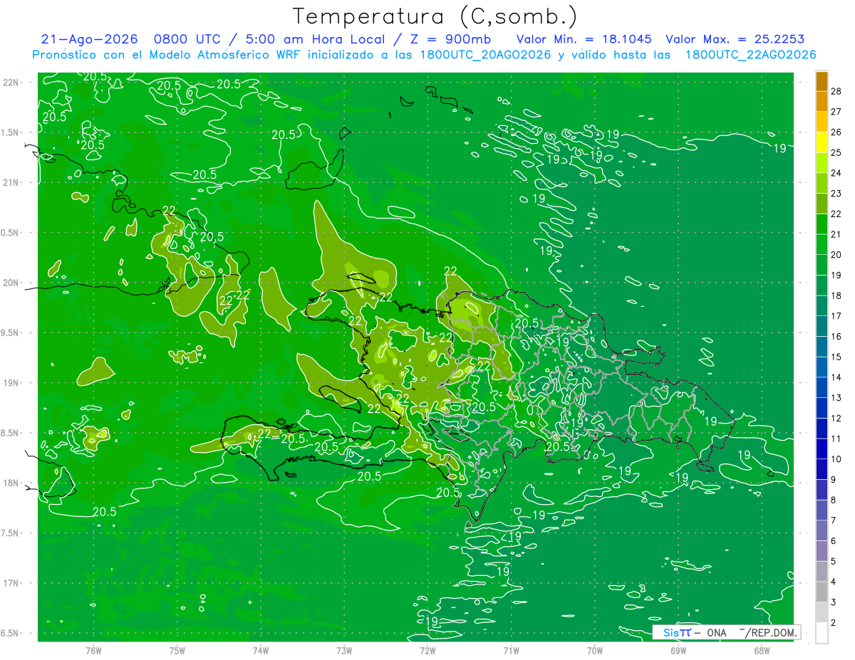Image resolution: width=855 pixels, height=660 pixels.
Task: Click color legend tick label "24"
Action: pyautogui.click(x=836, y=173)
